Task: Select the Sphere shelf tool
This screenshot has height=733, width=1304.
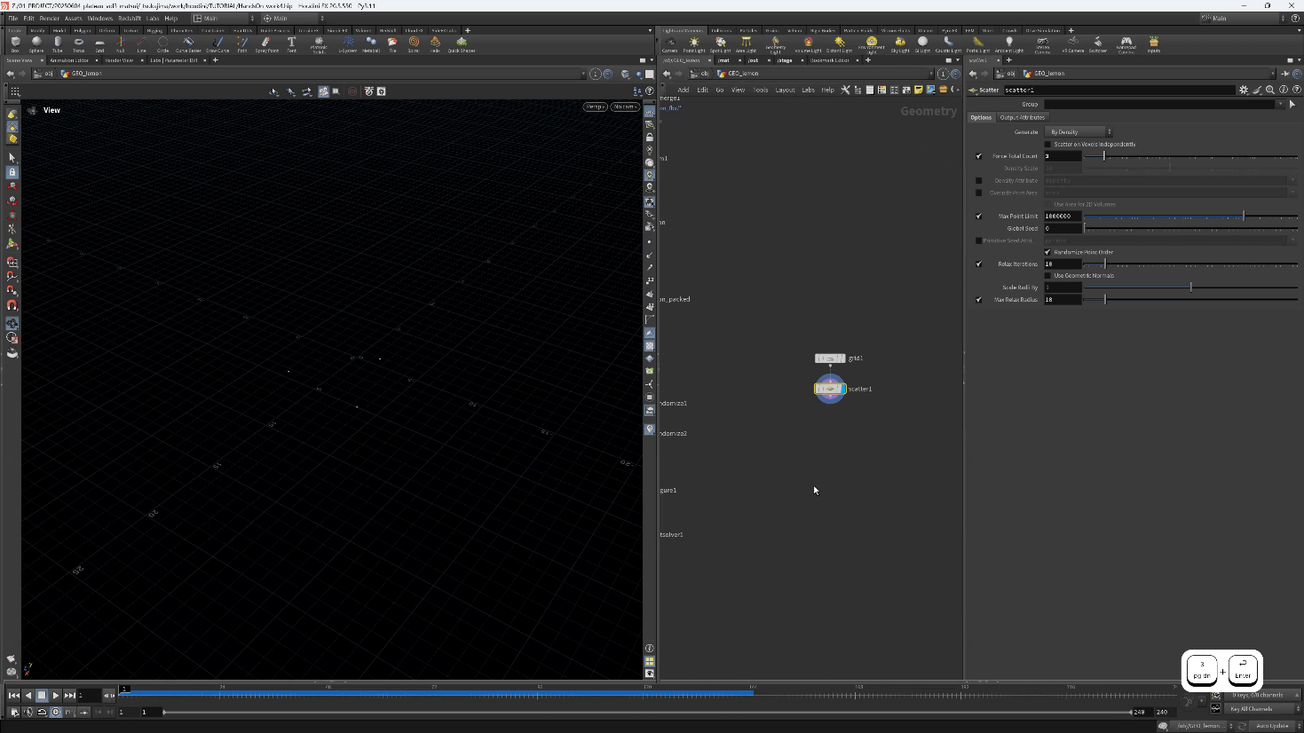Action: (36, 43)
